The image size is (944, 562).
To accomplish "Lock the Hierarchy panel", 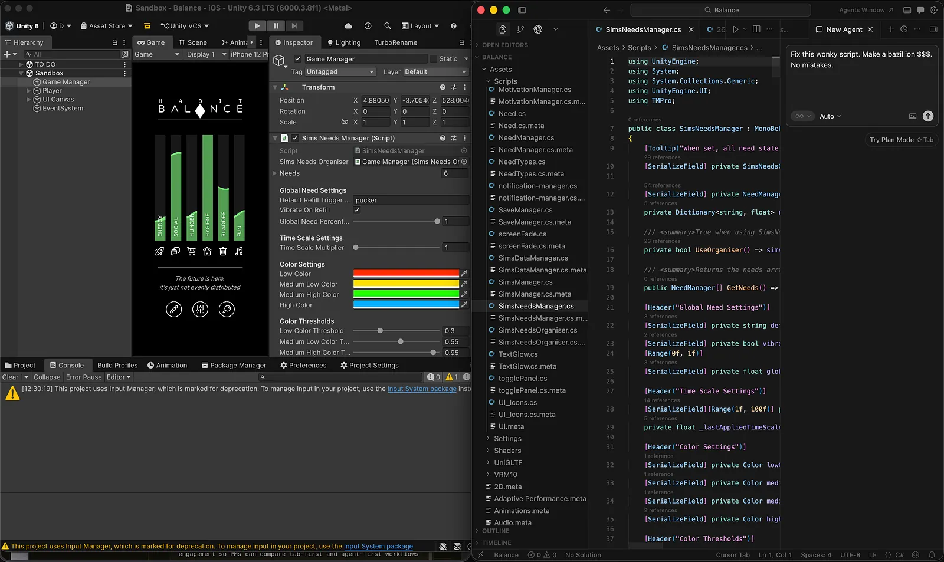I will (115, 42).
